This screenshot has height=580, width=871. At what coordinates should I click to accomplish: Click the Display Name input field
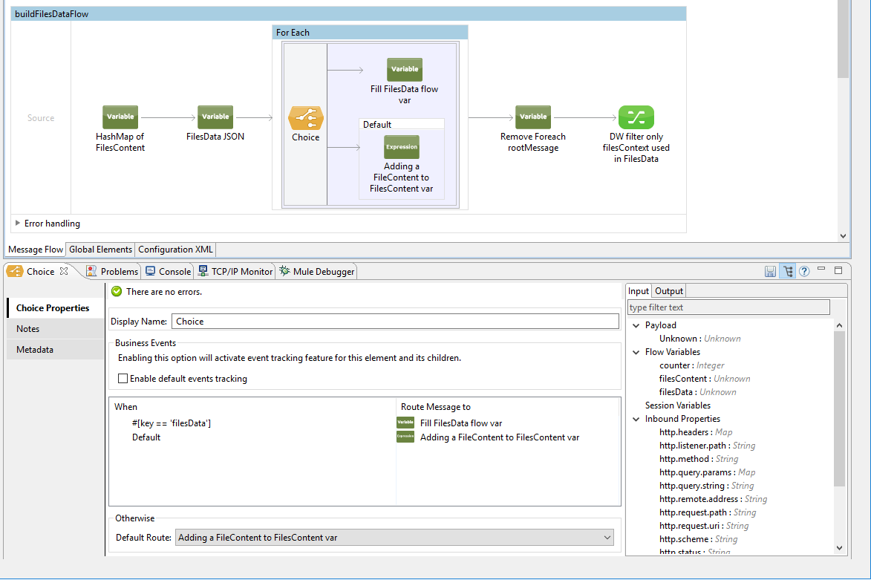coord(395,322)
